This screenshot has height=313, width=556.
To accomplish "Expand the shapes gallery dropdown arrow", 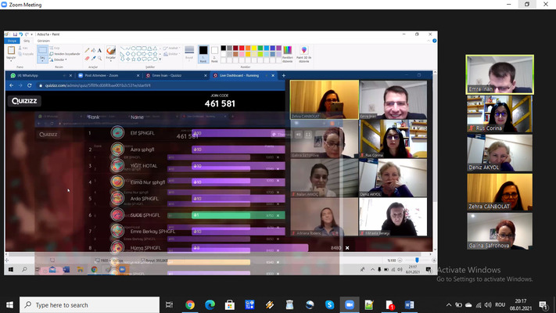I will point(160,59).
